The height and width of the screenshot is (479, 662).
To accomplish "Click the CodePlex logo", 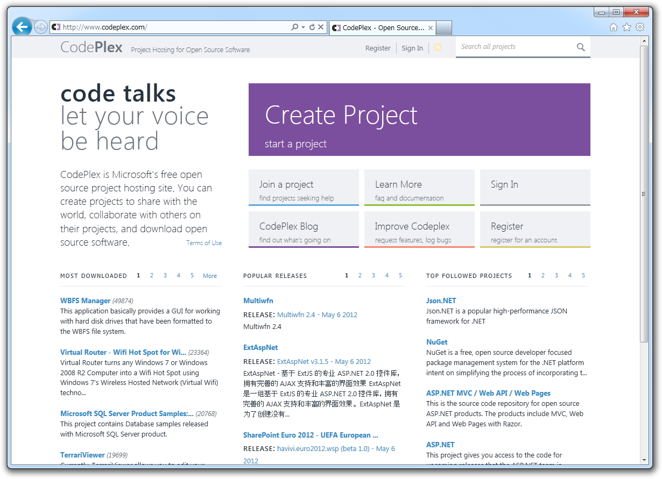I will [x=91, y=47].
